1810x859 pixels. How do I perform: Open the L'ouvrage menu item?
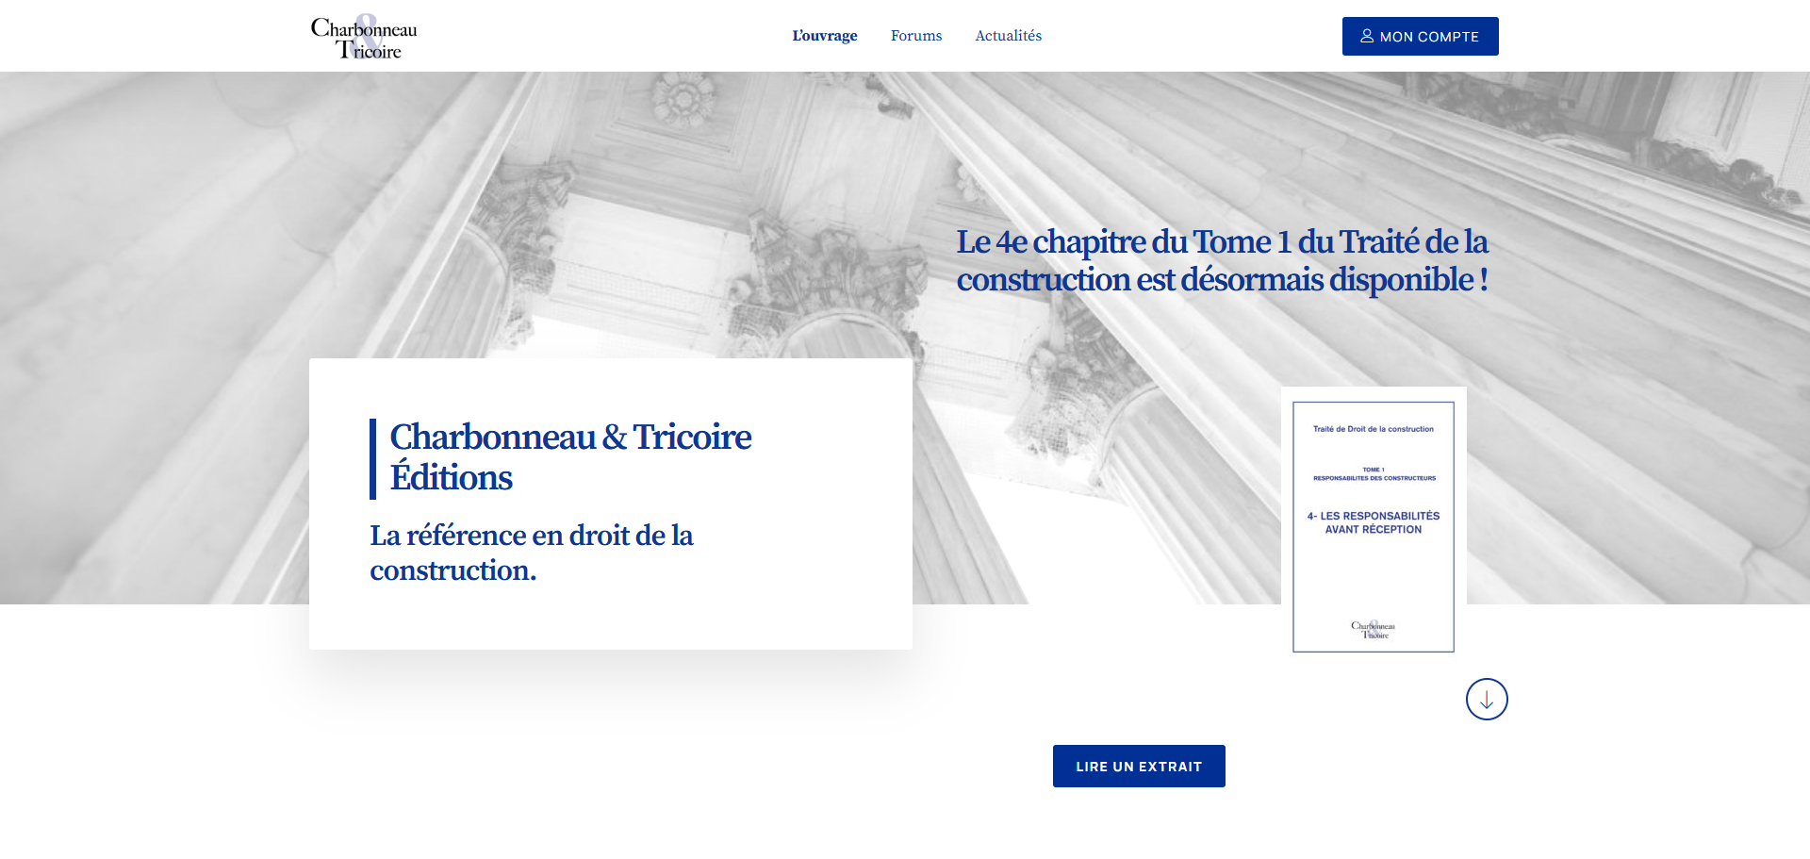[825, 36]
